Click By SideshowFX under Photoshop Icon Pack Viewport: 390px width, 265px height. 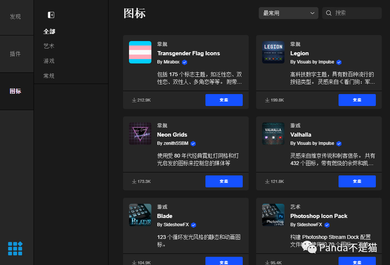306,225
